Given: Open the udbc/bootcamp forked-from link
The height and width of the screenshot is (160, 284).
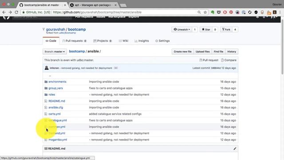Looking at the screenshot, I should [x=67, y=33].
